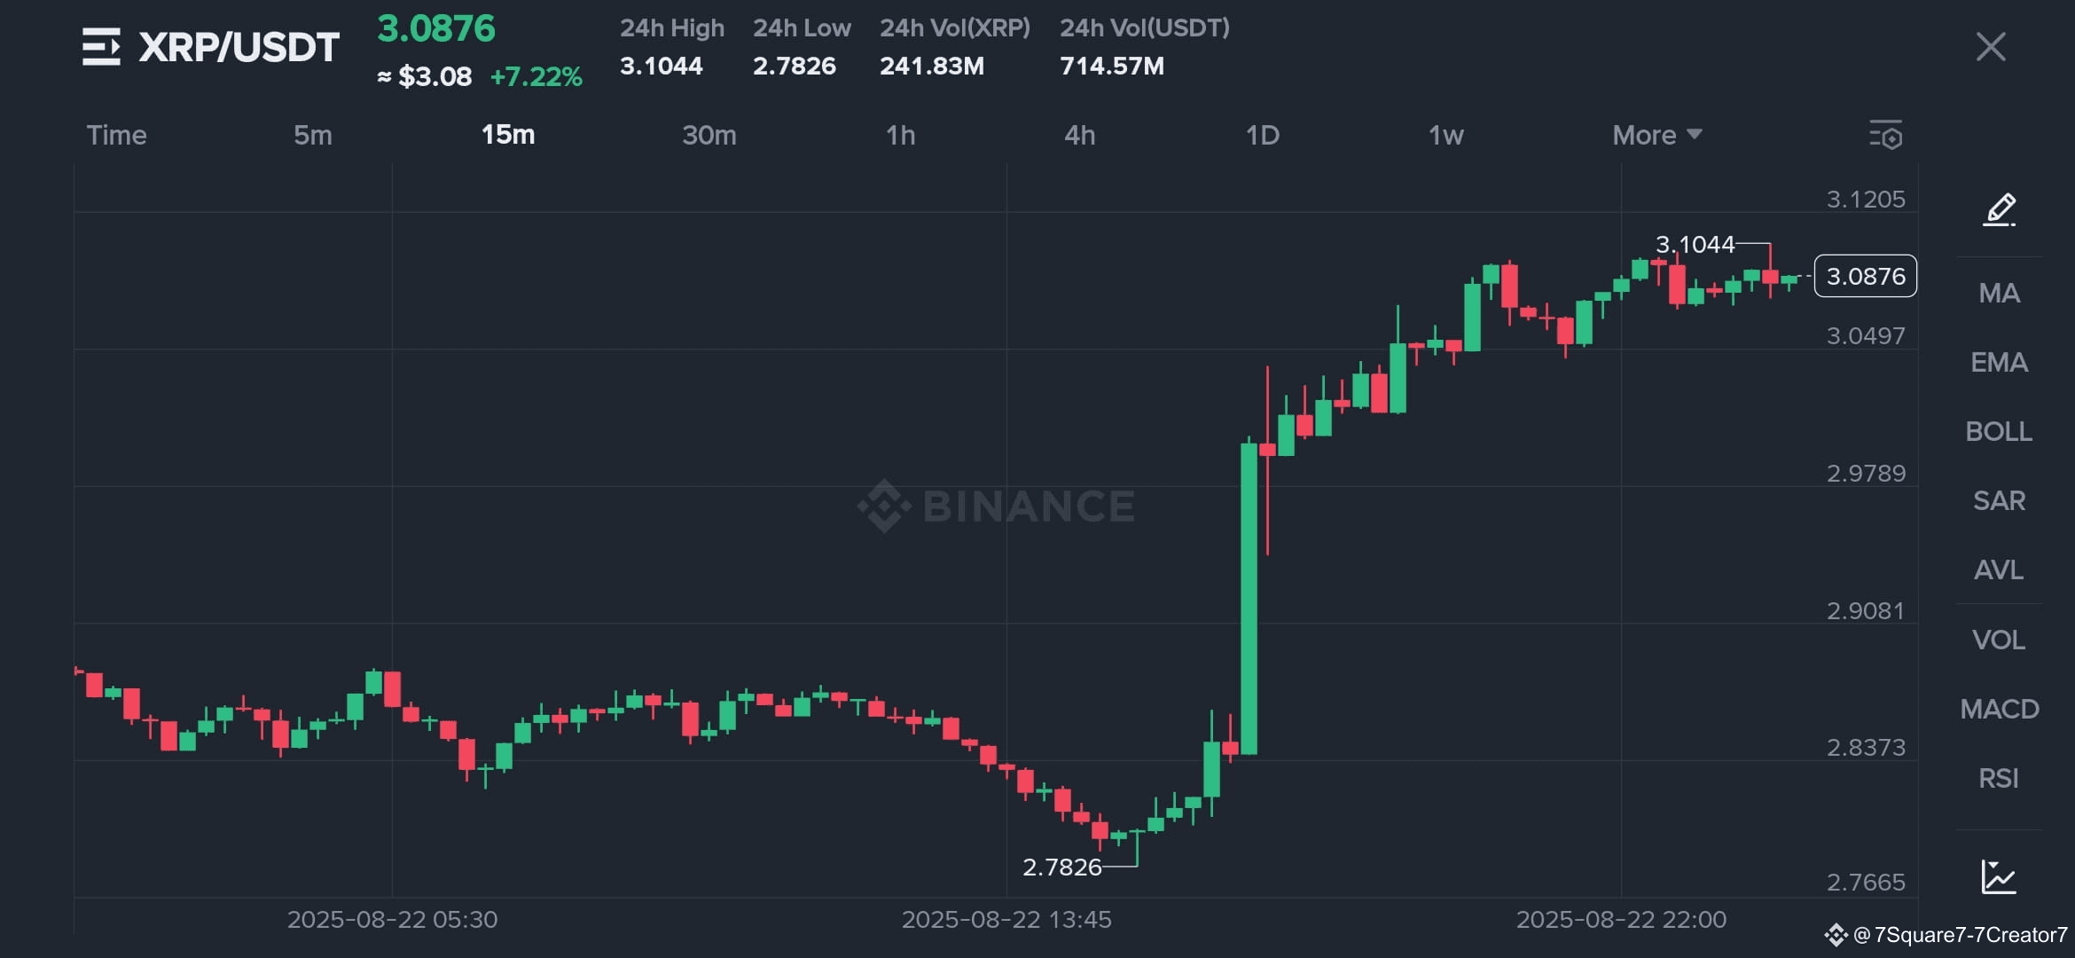Click the line chart icon at bottom right
2075x958 pixels.
point(1999,877)
